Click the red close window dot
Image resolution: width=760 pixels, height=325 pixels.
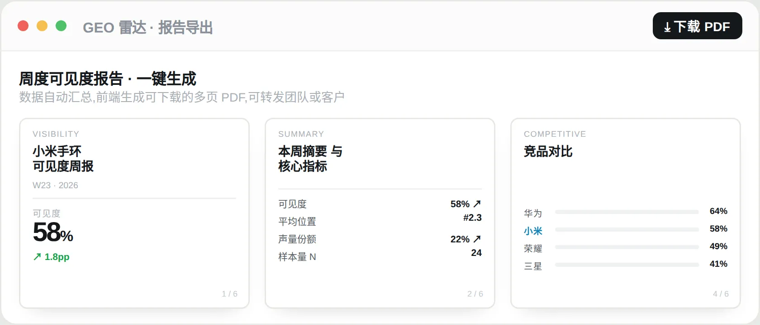[x=23, y=26]
